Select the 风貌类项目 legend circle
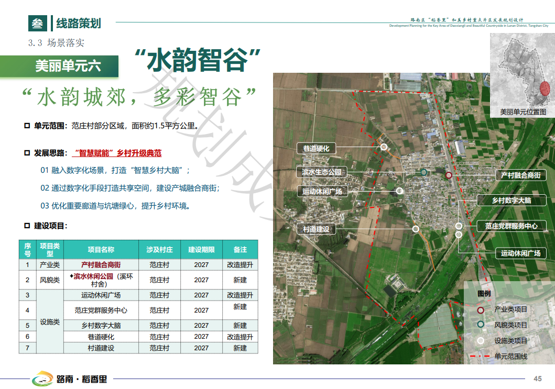 [x=481, y=325]
